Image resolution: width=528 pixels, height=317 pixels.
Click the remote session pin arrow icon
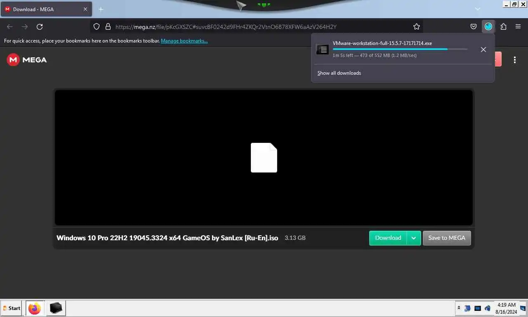pos(241,5)
